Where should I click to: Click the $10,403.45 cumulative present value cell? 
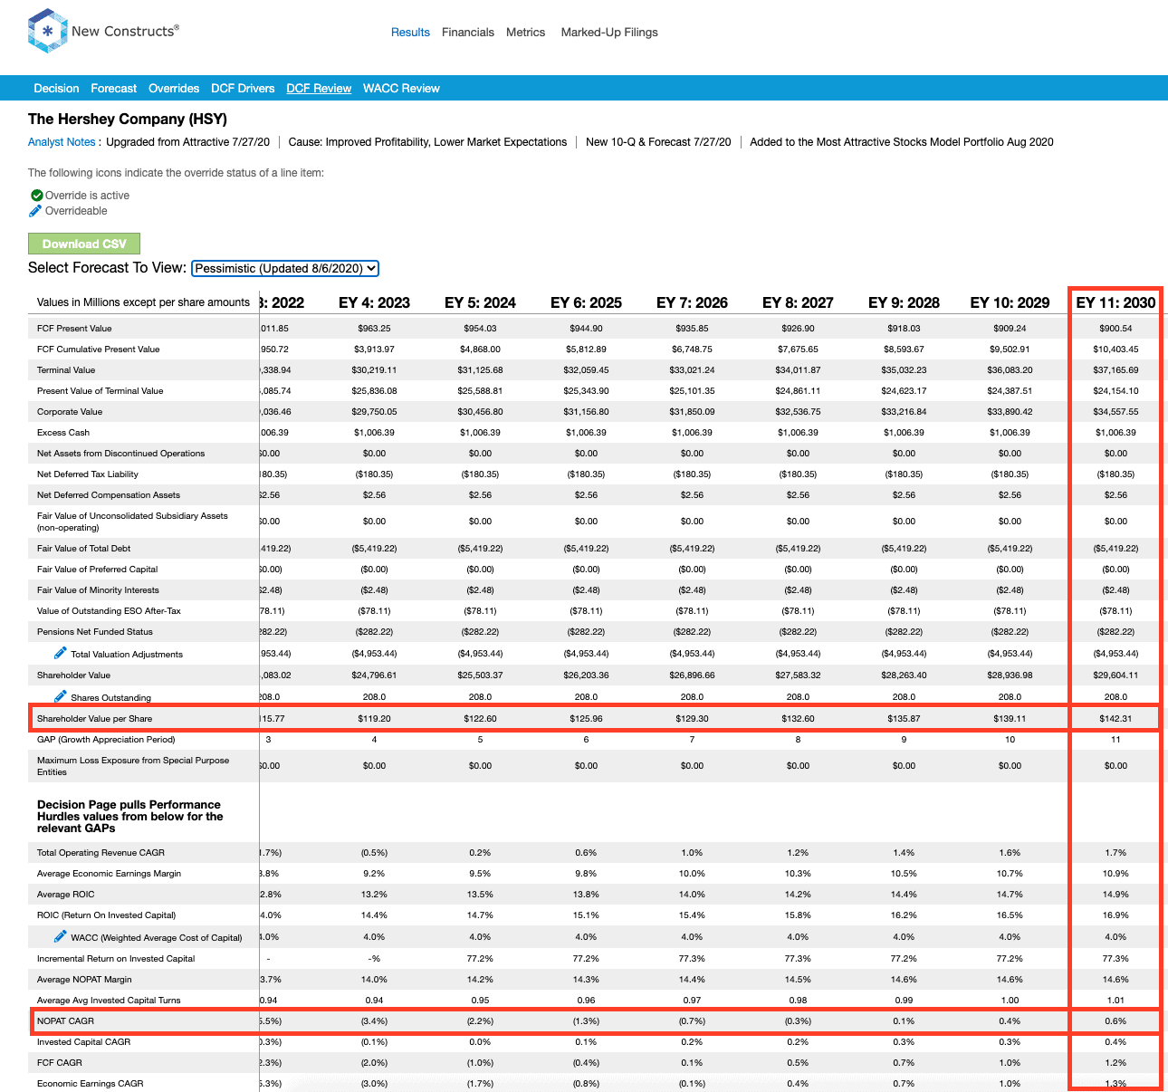tap(1115, 349)
